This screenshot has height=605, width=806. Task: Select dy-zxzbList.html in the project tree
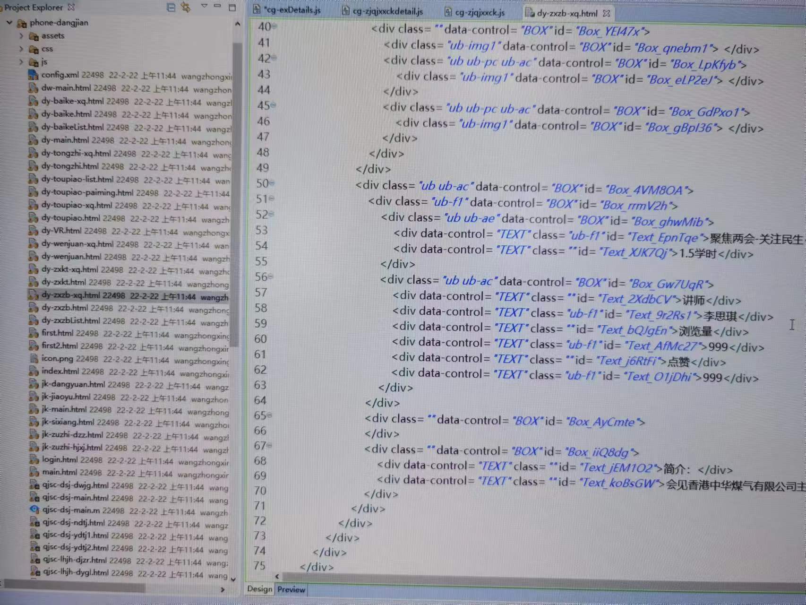tap(128, 321)
